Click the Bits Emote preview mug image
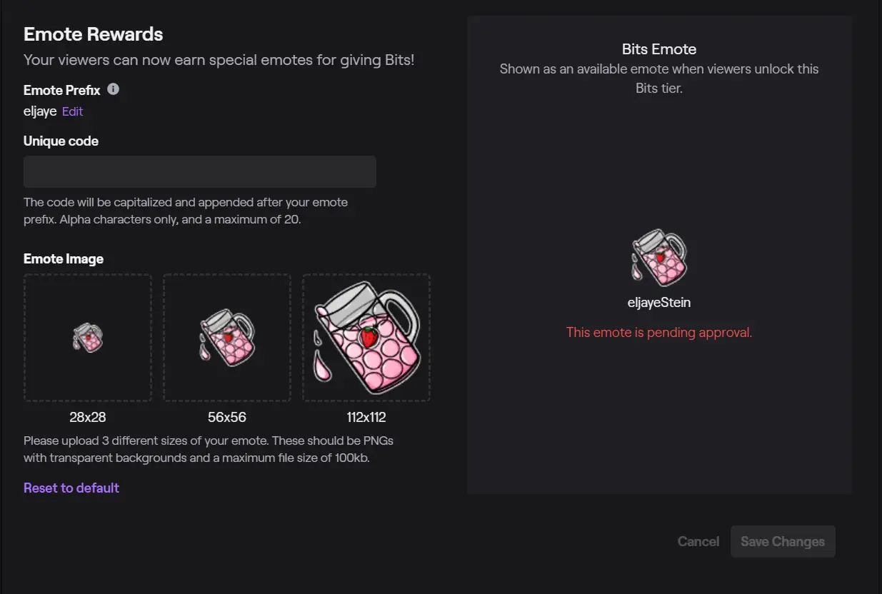The image size is (882, 594). click(x=659, y=258)
